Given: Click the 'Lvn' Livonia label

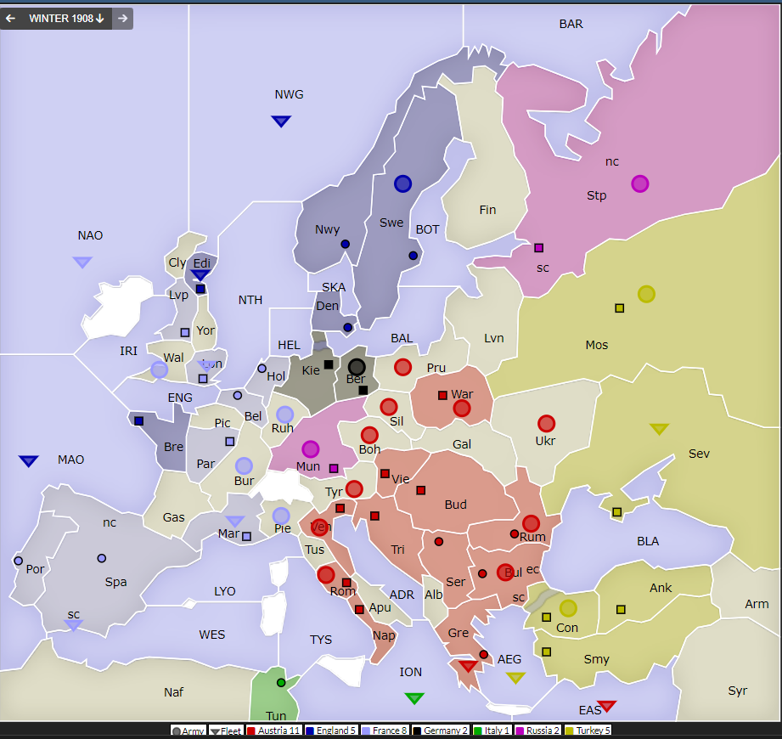Looking at the screenshot, I should tap(493, 338).
